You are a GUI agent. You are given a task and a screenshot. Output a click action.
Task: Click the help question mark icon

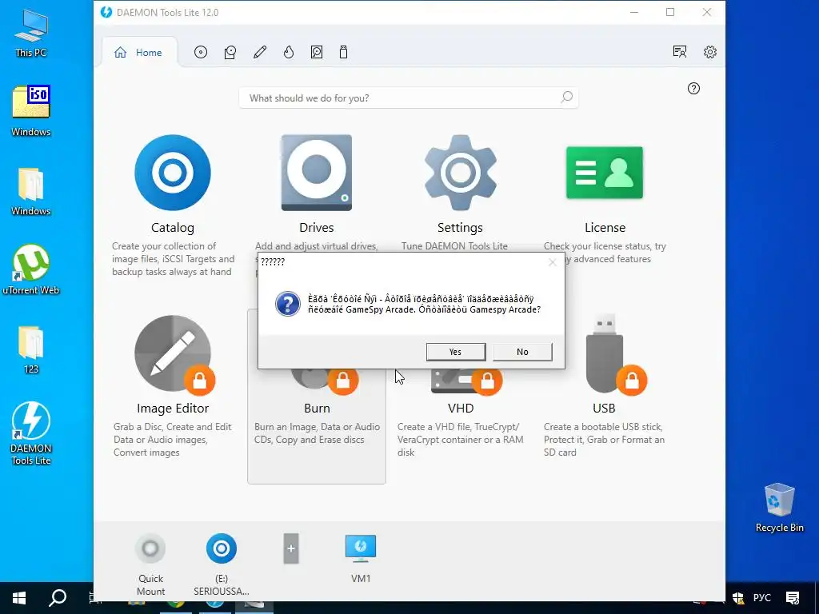coord(693,88)
